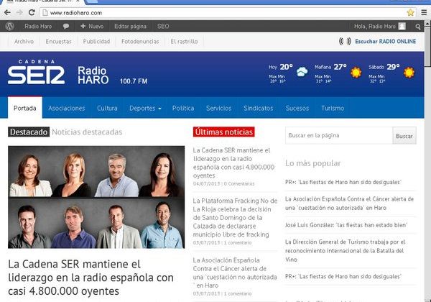Viewport: 431px width, 302px height.
Task: Open the featured presenters photo thumbnail
Action: point(96,197)
